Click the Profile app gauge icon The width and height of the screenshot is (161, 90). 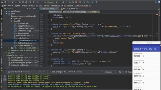70,2
